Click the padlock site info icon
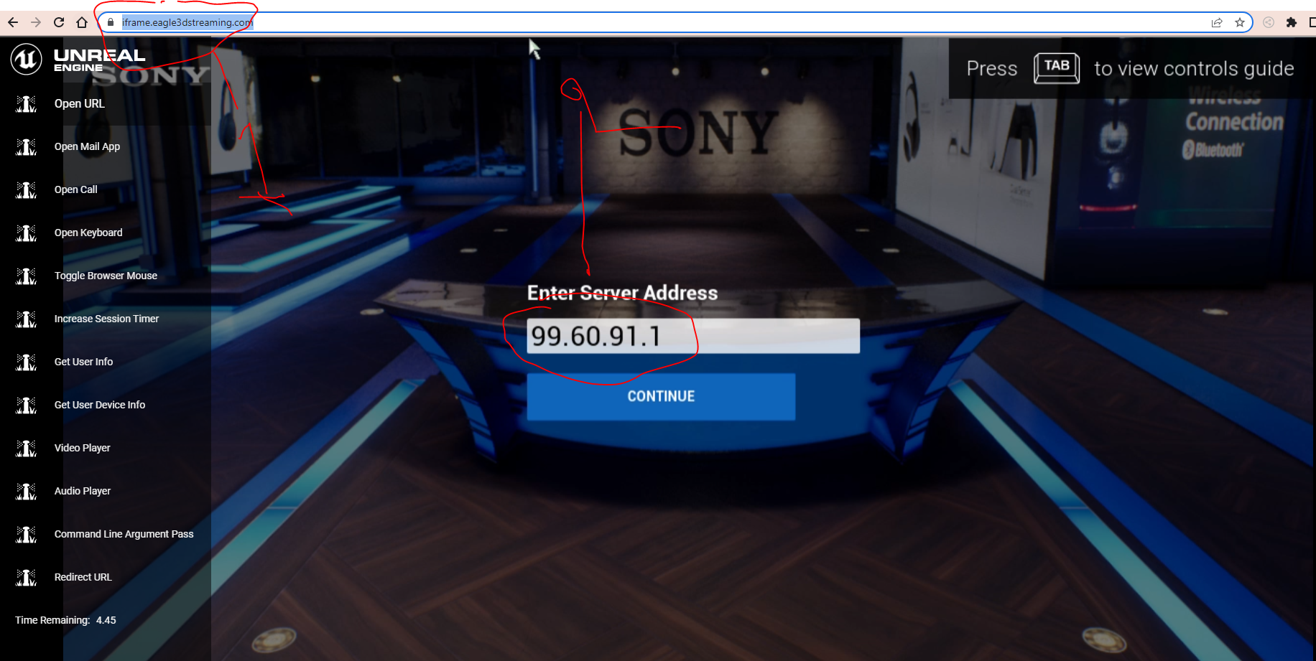 point(111,22)
